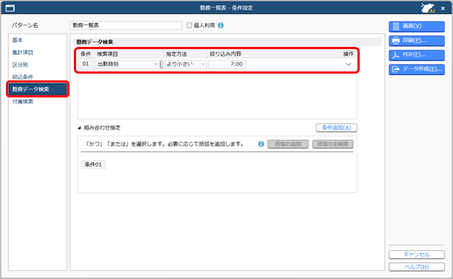Close the 条件設定 dialog window
The image size is (453, 279).
tap(443, 8)
